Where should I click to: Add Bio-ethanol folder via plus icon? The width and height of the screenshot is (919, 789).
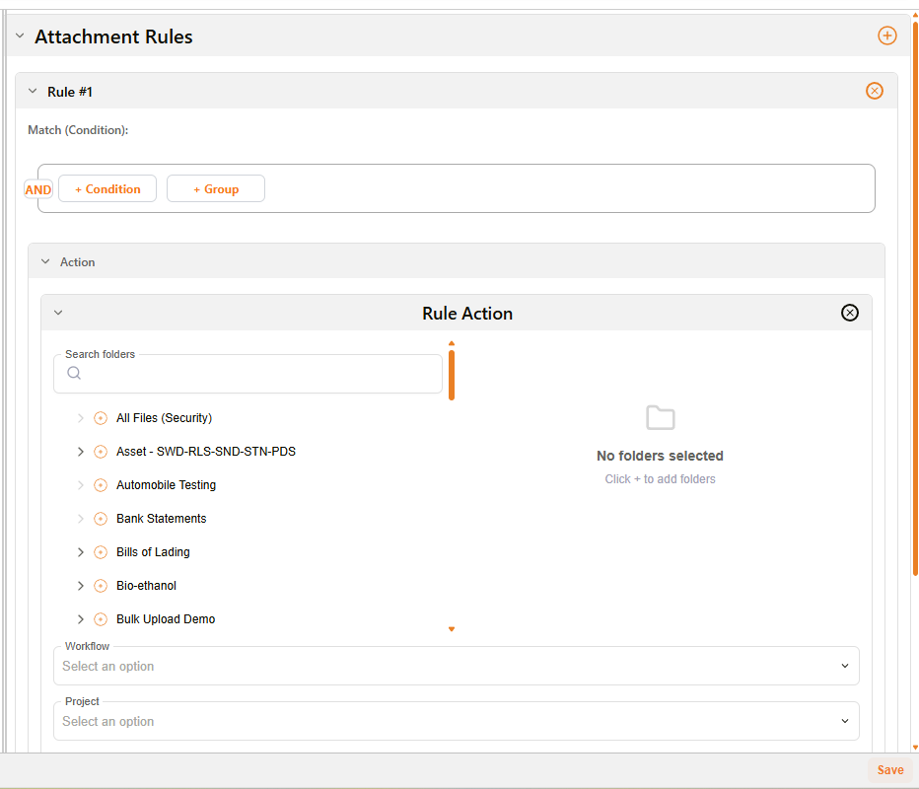tap(101, 586)
